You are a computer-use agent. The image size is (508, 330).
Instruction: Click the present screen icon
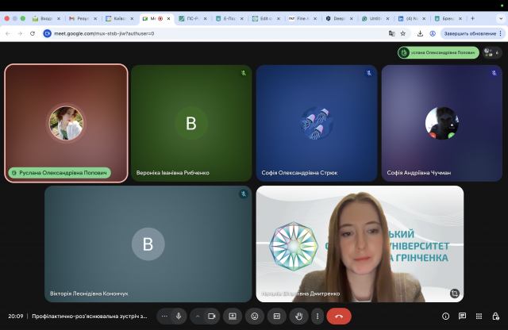pyautogui.click(x=233, y=316)
